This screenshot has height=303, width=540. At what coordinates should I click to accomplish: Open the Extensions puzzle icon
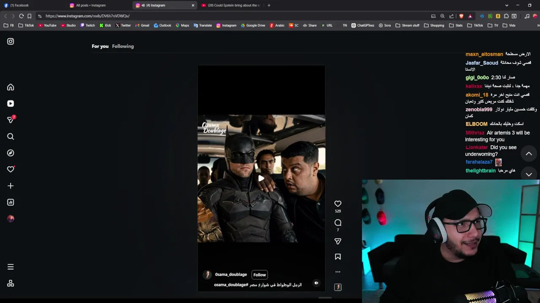(x=506, y=16)
